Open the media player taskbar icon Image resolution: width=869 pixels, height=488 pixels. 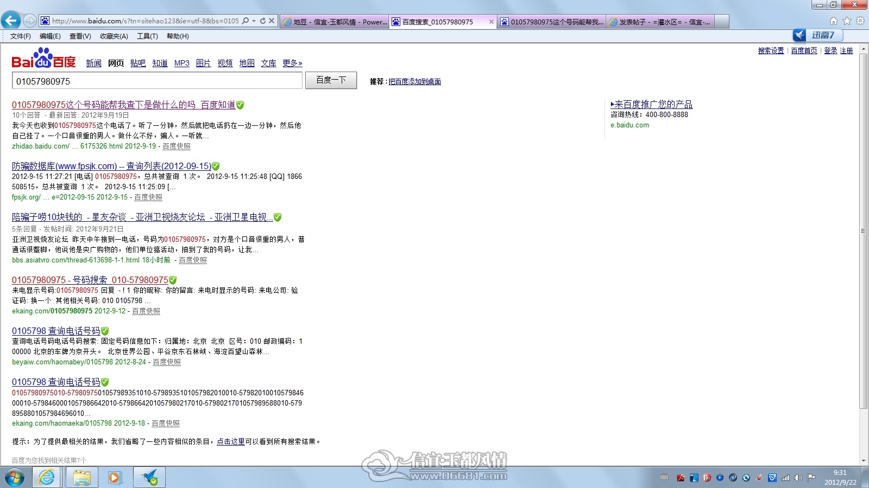(x=115, y=478)
